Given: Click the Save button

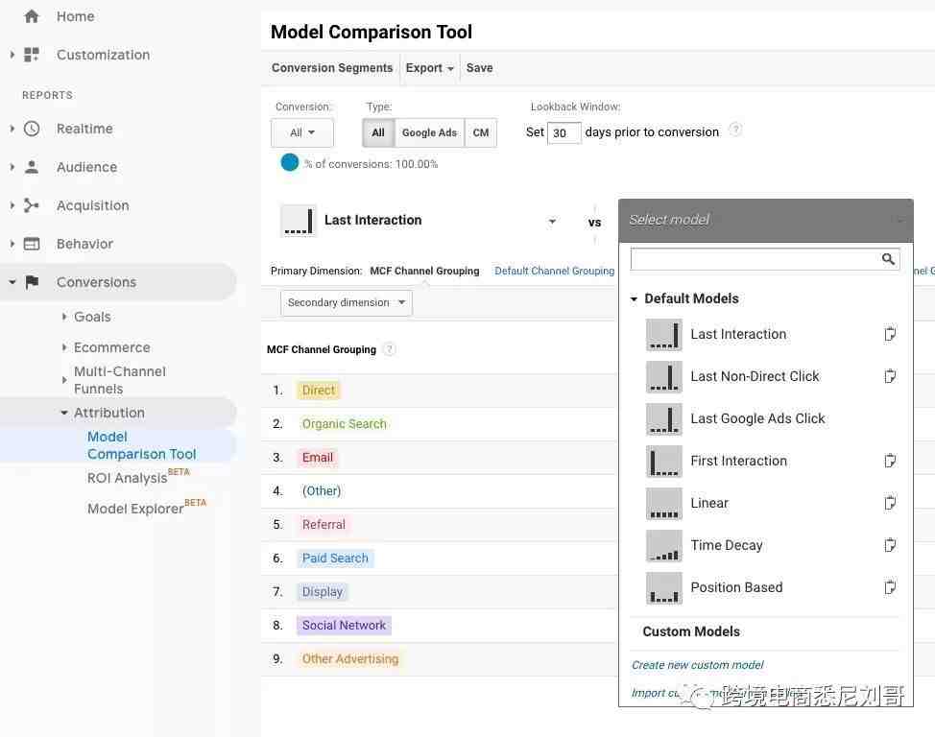Looking at the screenshot, I should (479, 68).
